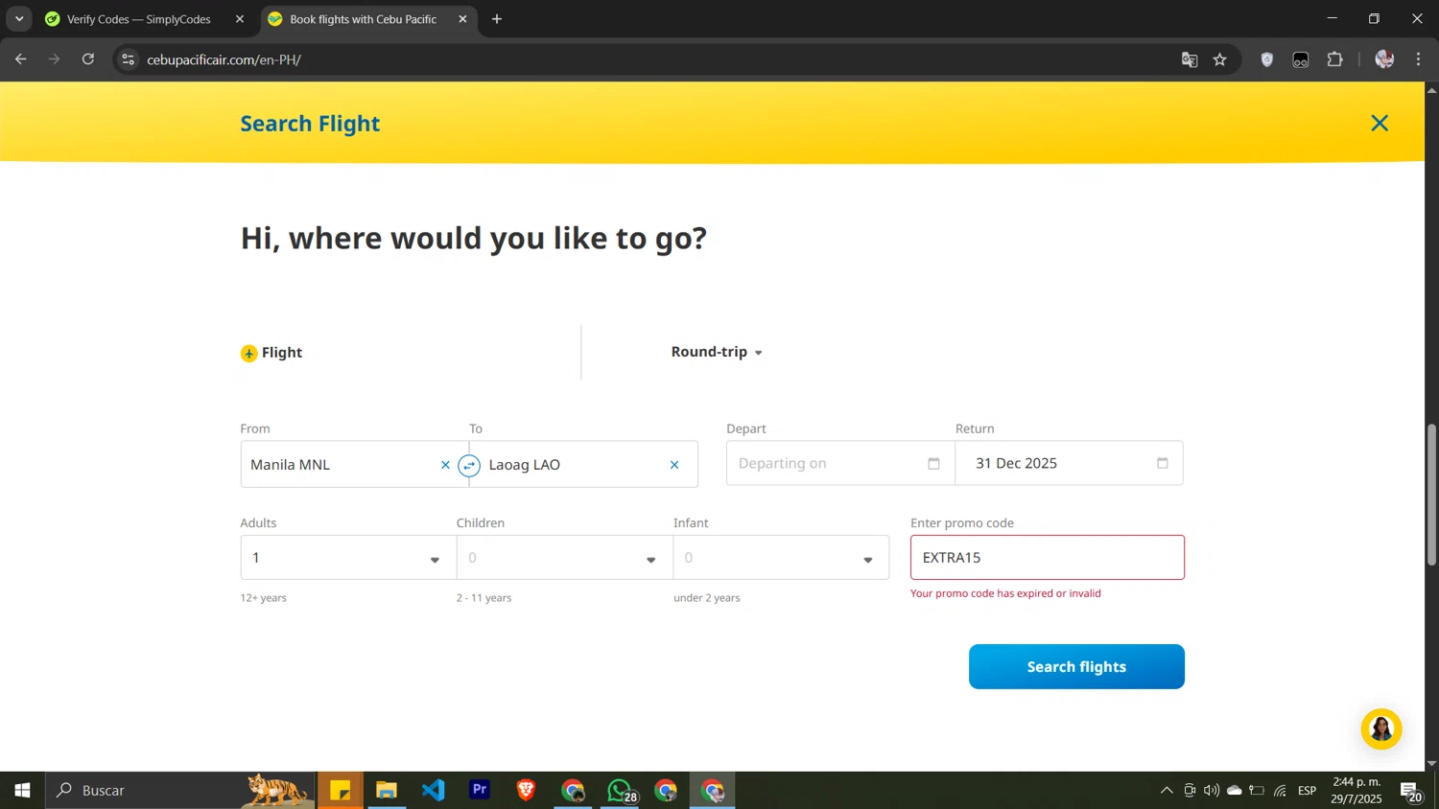Go back to previous page
1439x809 pixels.
pyautogui.click(x=21, y=59)
